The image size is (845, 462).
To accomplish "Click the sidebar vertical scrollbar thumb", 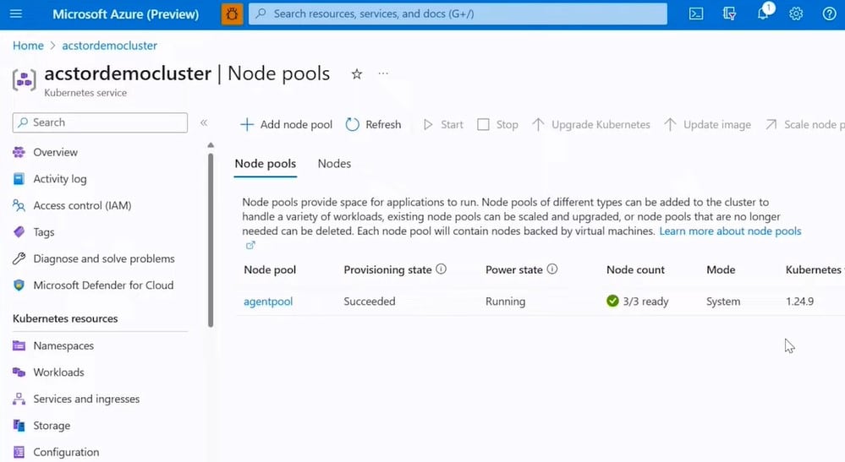I will click(x=211, y=241).
